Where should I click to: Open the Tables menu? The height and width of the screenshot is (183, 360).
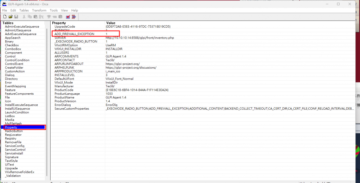[x=24, y=10]
